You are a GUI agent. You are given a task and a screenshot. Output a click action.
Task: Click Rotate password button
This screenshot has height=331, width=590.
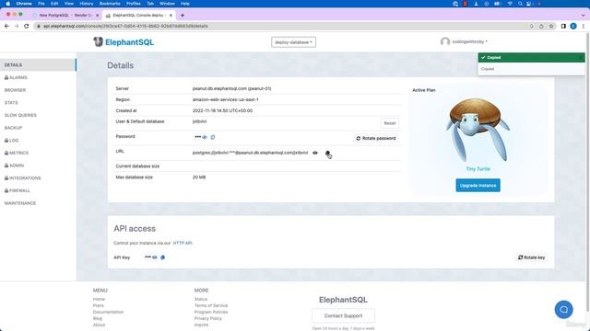pos(375,139)
